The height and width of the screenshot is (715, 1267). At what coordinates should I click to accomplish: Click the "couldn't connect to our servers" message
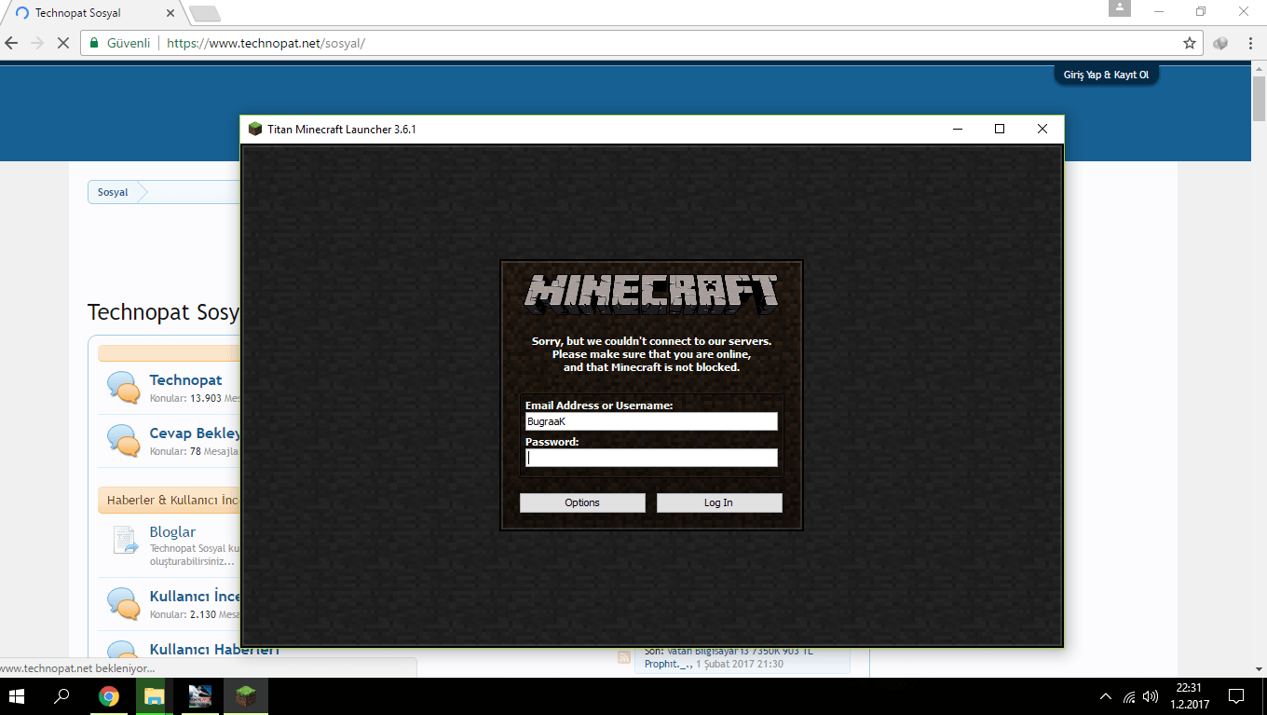651,354
